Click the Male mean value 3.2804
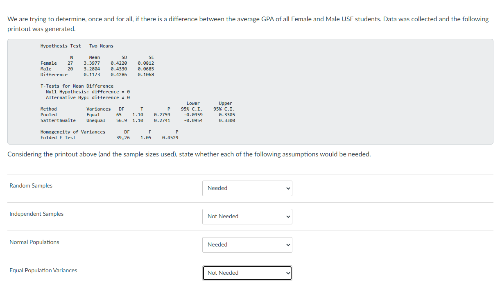The width and height of the screenshot is (500, 294). click(x=92, y=69)
